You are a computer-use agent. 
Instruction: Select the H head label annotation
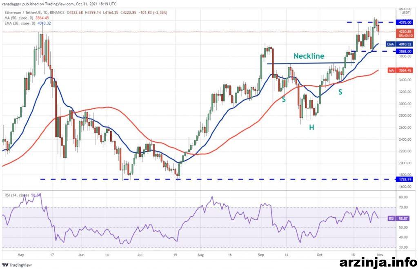pyautogui.click(x=311, y=128)
